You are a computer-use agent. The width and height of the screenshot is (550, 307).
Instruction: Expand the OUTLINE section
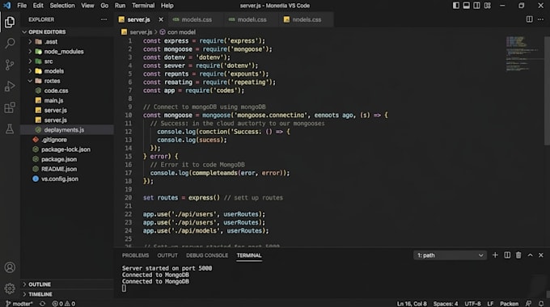pos(24,284)
